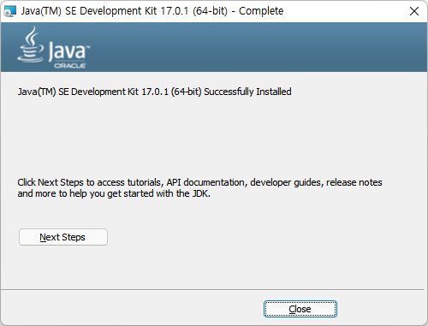
Task: Select the "Successfully Installed" message text
Action: tap(154, 92)
